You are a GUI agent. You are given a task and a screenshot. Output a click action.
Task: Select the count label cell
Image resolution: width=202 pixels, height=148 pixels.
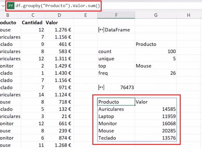tap(116, 52)
